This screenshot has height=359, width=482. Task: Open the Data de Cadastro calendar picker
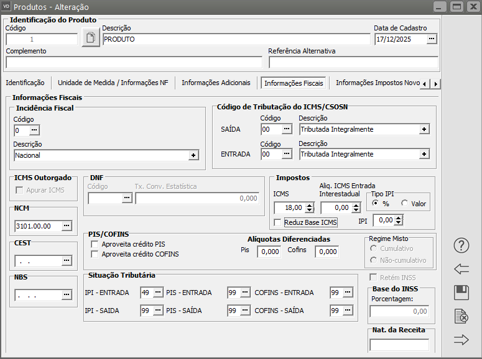pos(432,39)
